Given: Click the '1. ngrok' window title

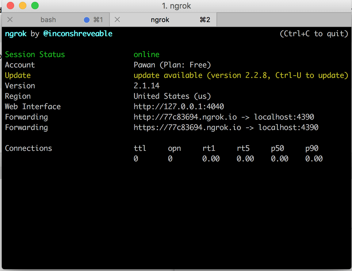Looking at the screenshot, I should click(176, 6).
